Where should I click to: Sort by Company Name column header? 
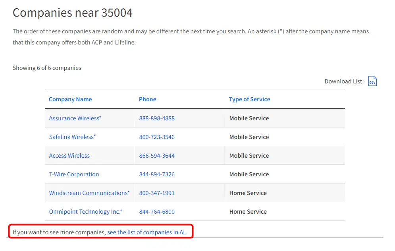[70, 99]
